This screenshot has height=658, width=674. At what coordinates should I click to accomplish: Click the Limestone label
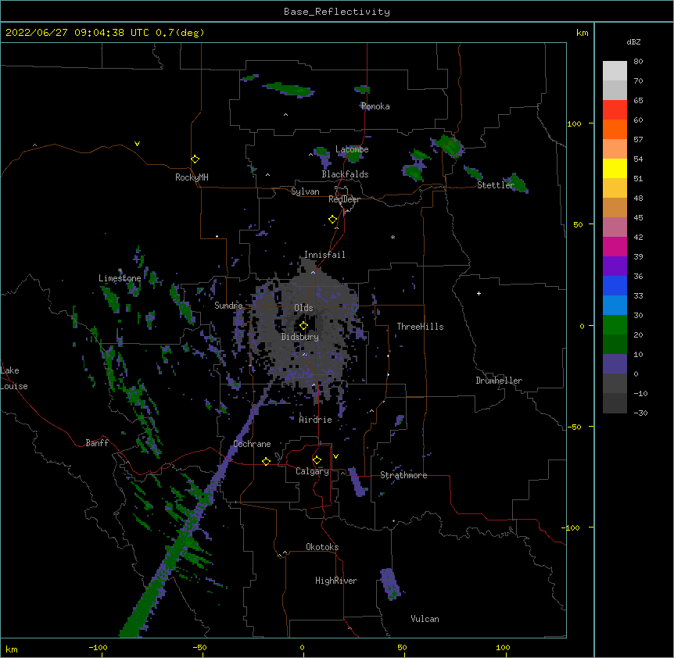(120, 278)
